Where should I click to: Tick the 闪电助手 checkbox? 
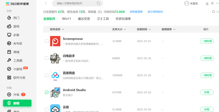(47, 58)
